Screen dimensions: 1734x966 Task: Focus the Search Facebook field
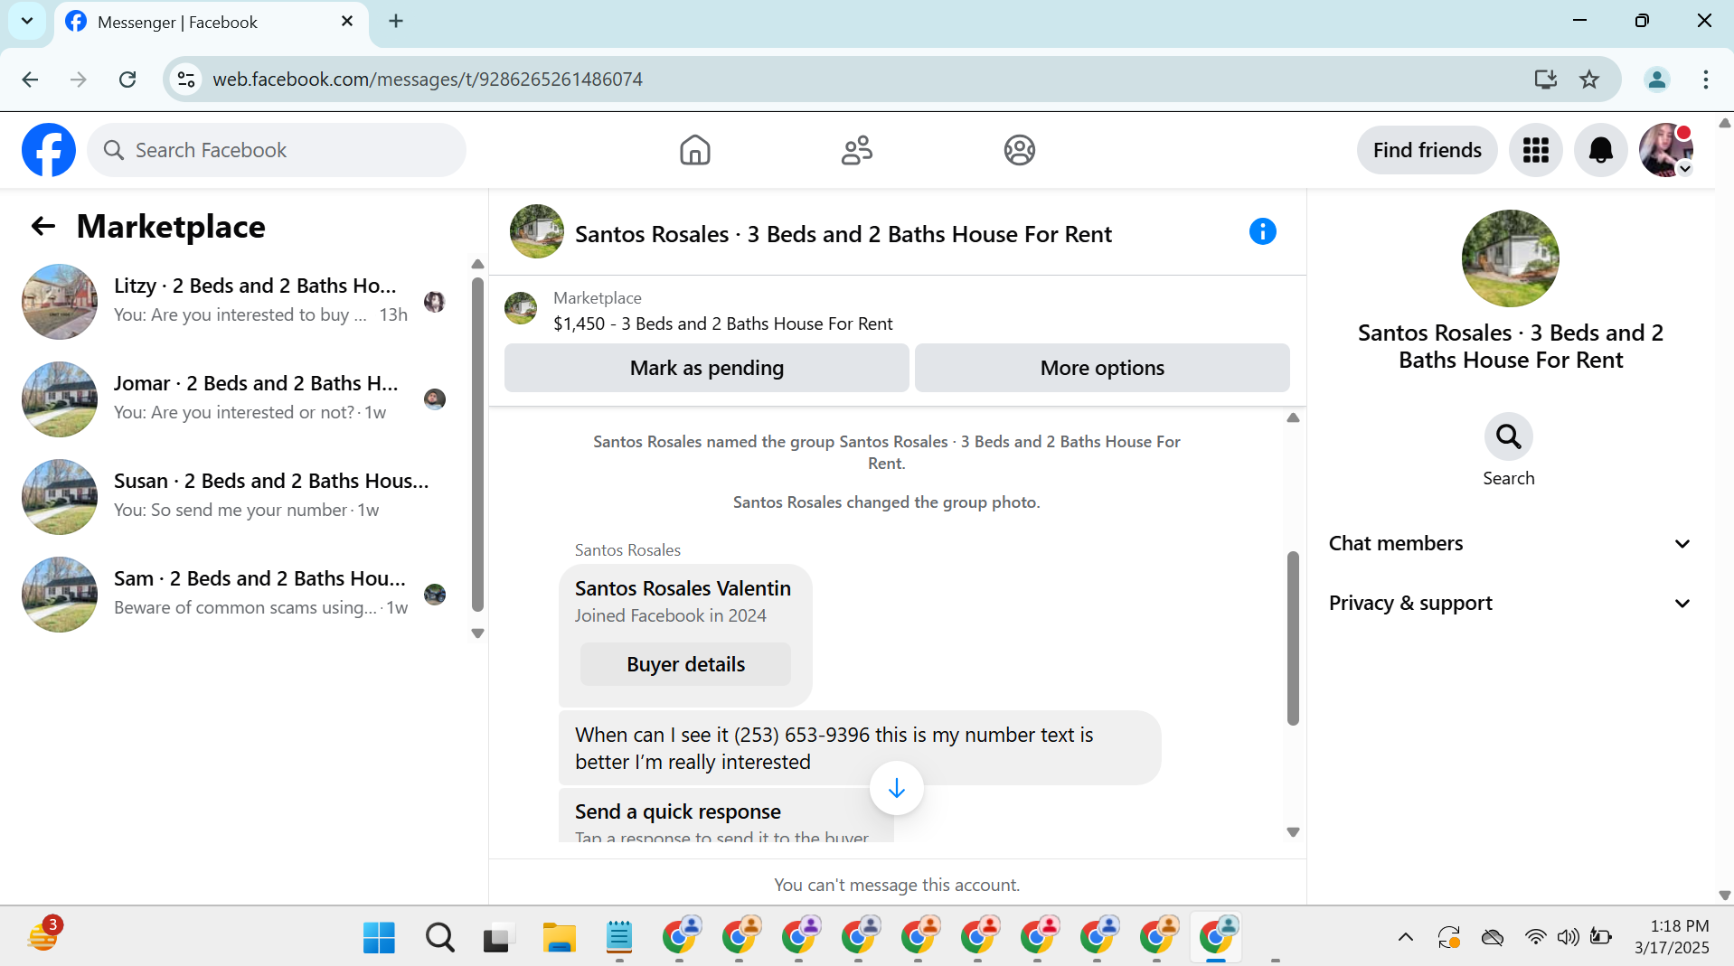tap(277, 150)
